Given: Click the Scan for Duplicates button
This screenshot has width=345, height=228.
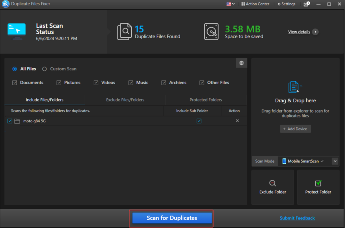Looking at the screenshot, I should [x=172, y=218].
